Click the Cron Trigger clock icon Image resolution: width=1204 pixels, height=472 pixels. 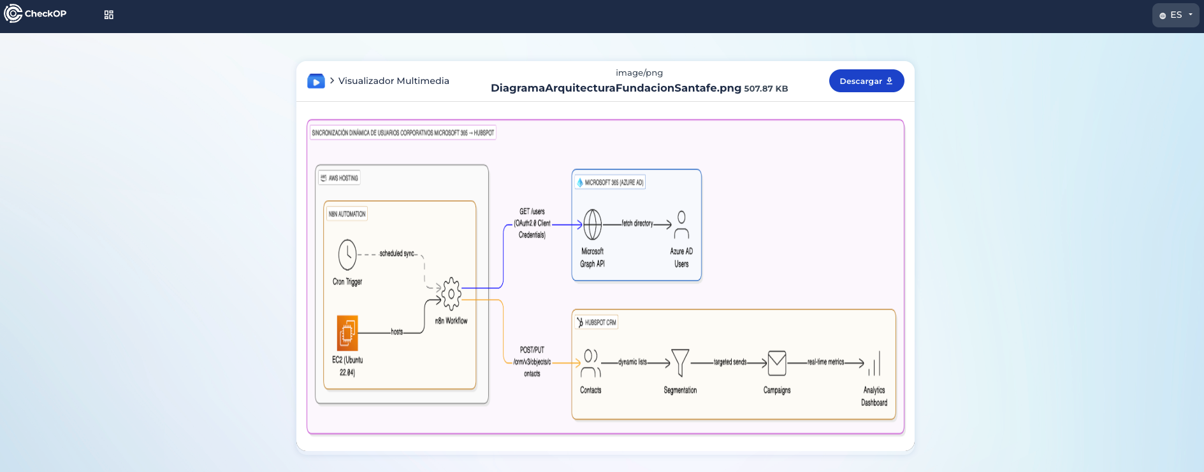tap(347, 254)
